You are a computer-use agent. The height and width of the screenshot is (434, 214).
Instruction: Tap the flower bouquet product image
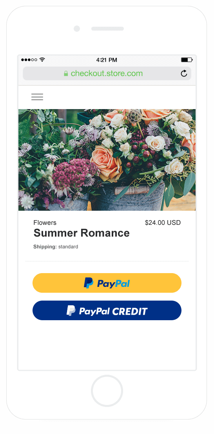107,160
